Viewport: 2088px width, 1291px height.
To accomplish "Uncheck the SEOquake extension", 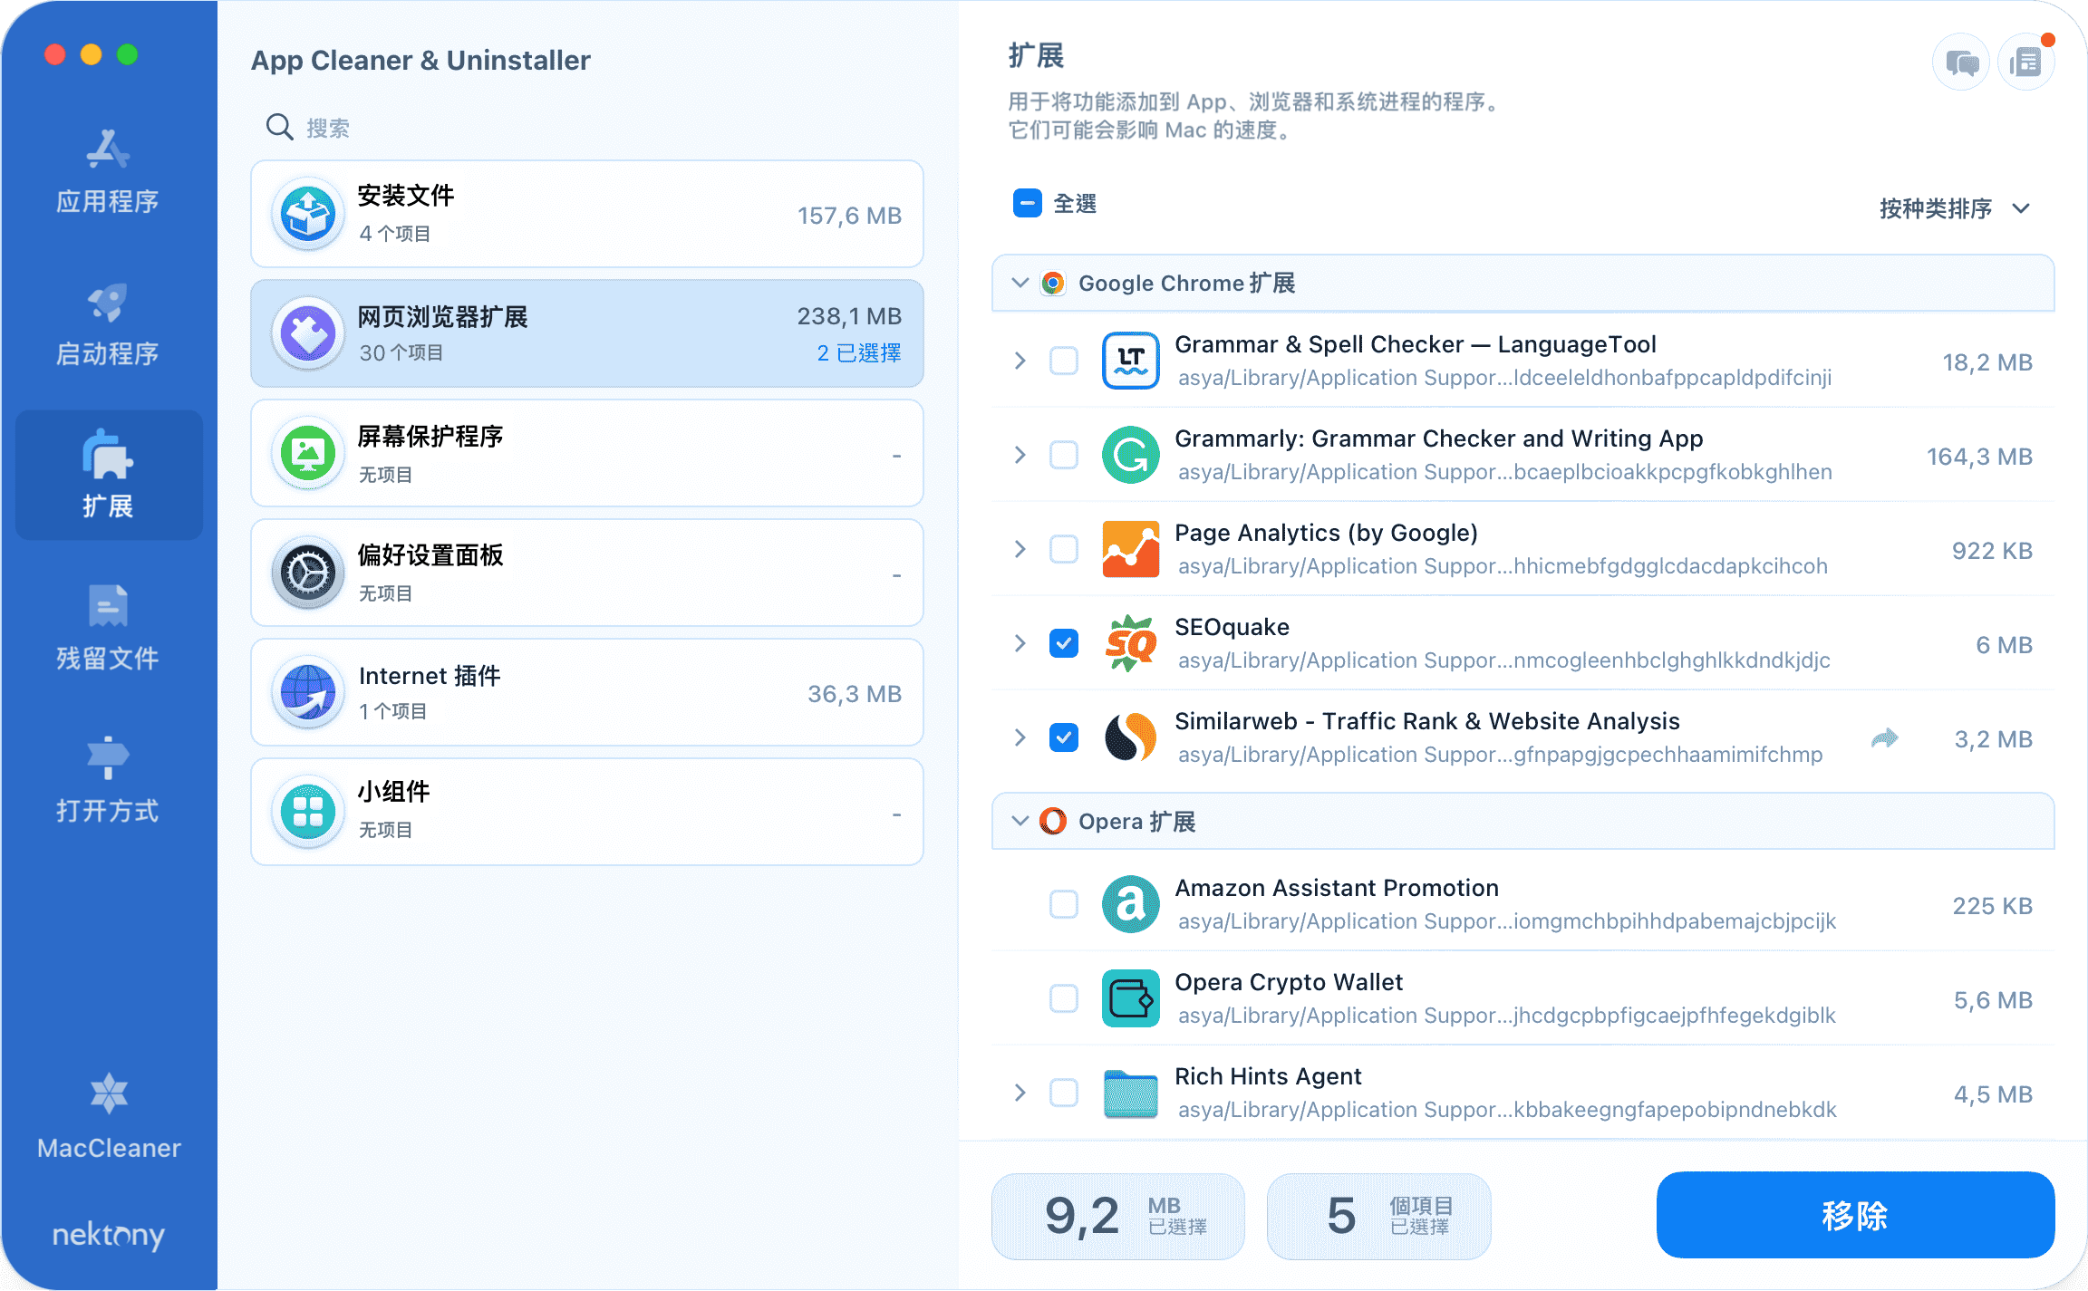I will click(1063, 643).
